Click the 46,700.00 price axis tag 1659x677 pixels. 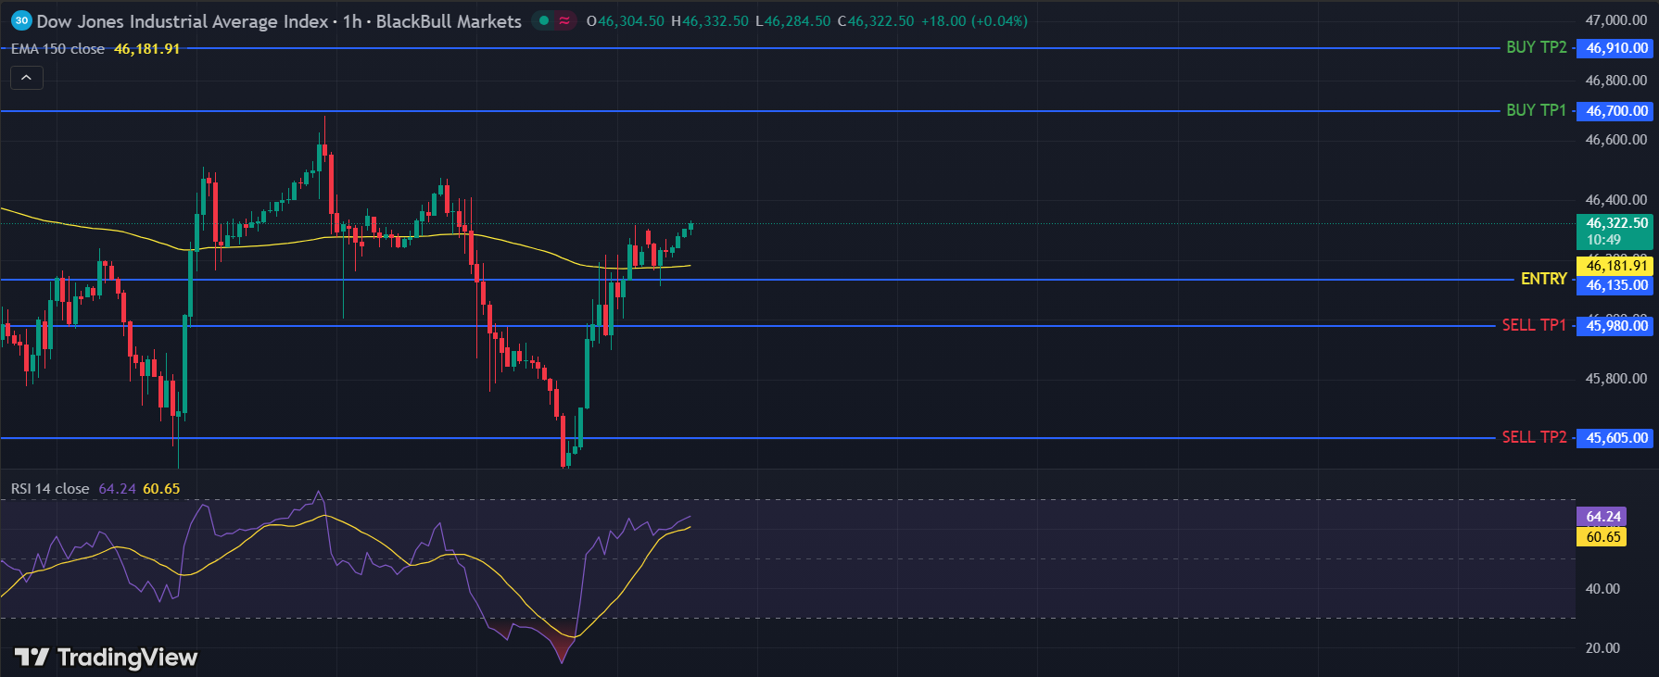tap(1615, 111)
